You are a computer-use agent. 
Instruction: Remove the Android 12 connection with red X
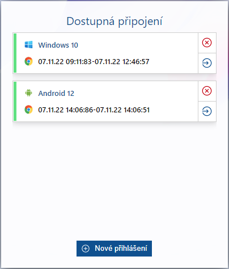click(207, 91)
